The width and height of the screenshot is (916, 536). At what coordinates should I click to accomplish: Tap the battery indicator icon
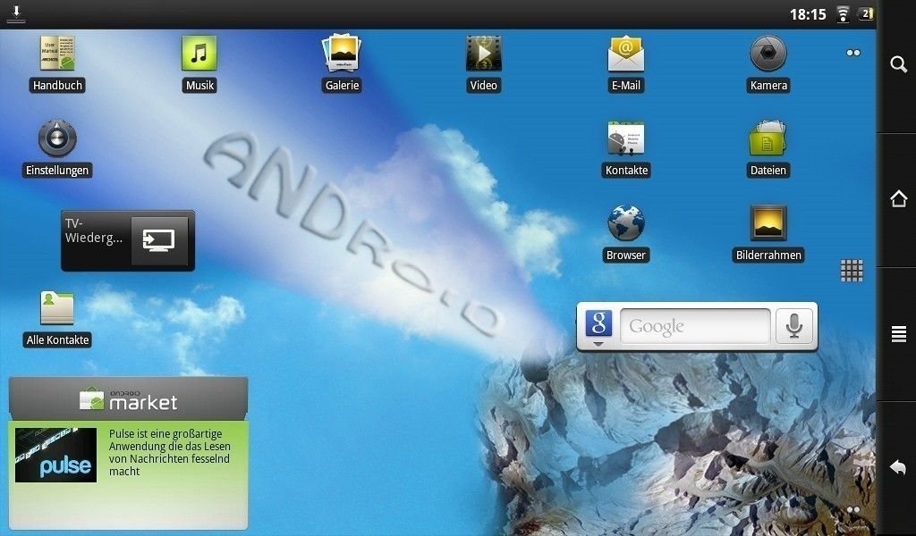point(865,13)
